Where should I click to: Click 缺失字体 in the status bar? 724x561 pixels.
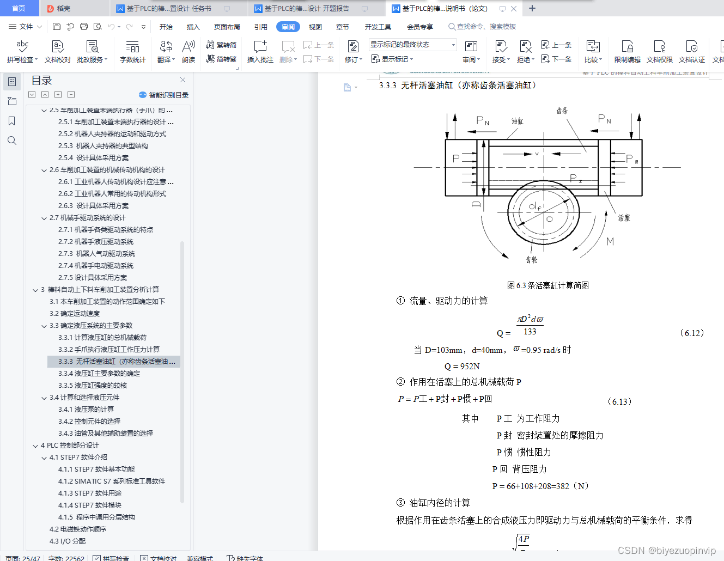[245, 557]
